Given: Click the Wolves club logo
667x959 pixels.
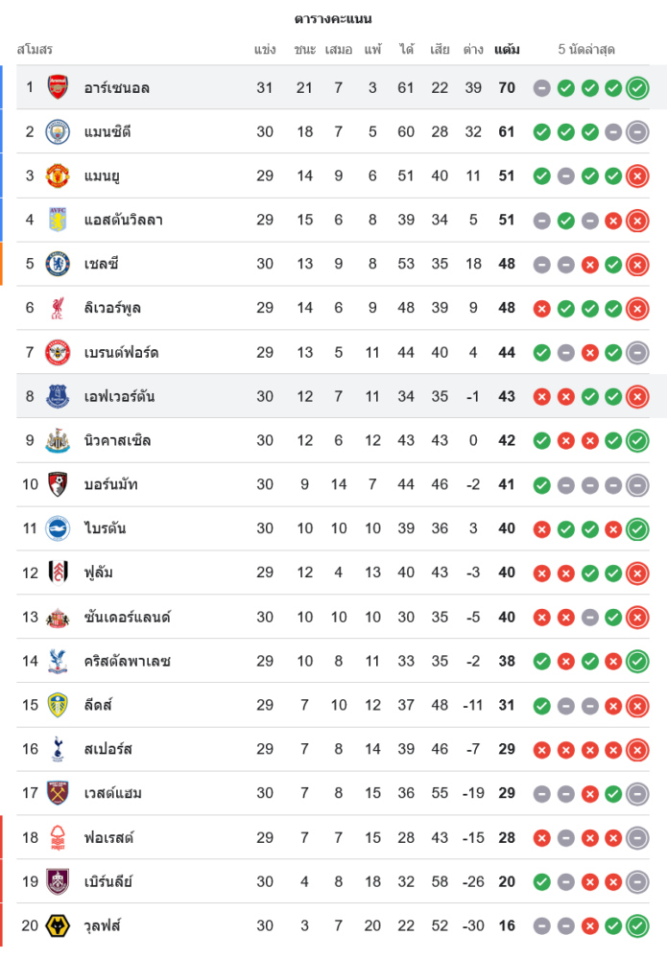Looking at the screenshot, I should pyautogui.click(x=59, y=925).
